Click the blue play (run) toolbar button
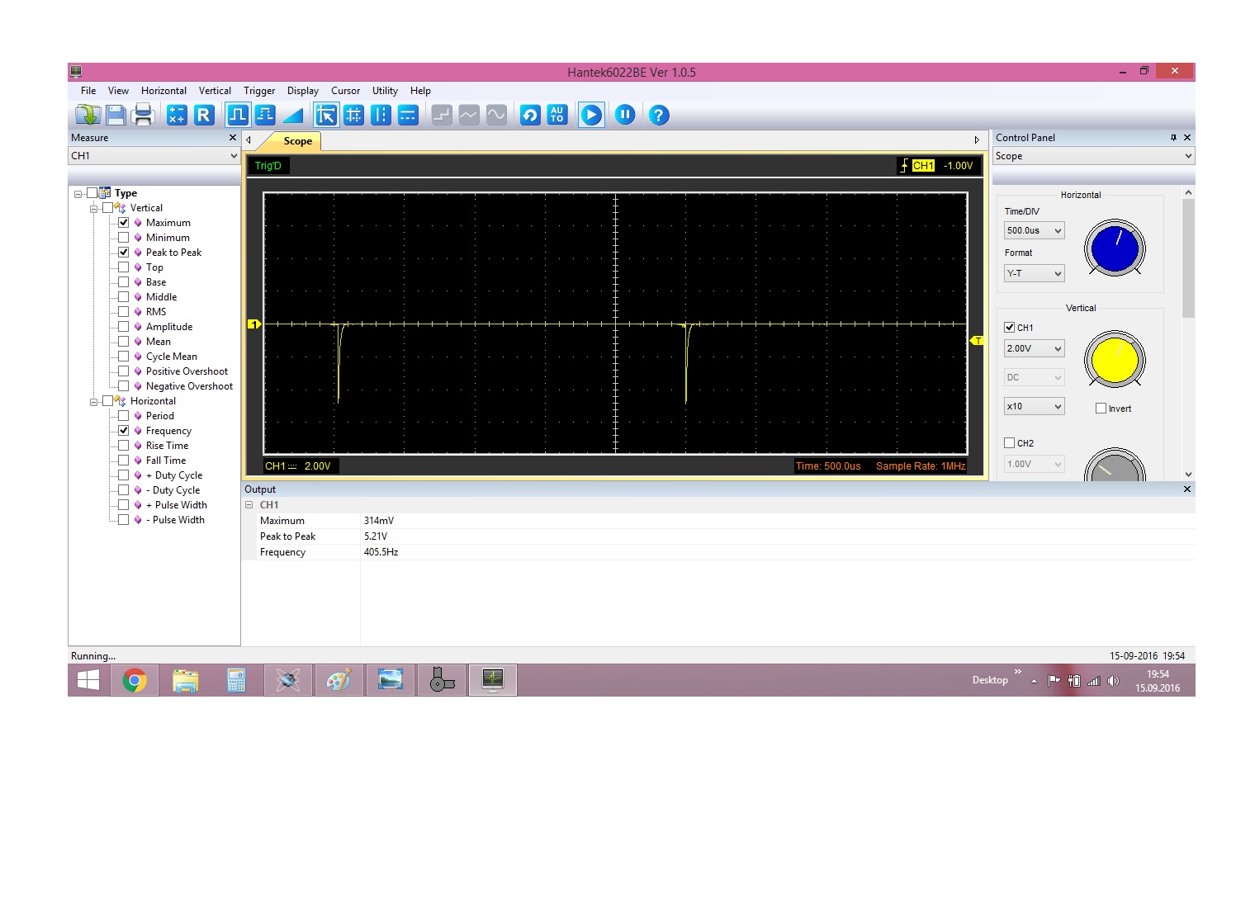Image resolution: width=1255 pixels, height=912 pixels. coord(591,116)
